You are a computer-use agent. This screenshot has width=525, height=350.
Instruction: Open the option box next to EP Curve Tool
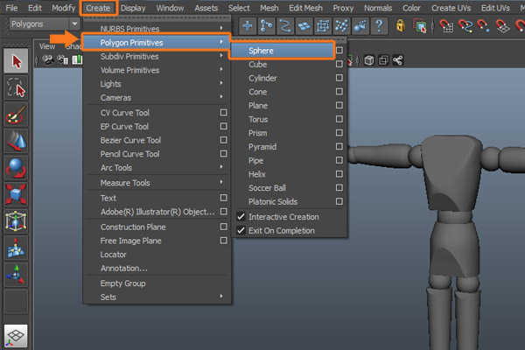tap(223, 126)
